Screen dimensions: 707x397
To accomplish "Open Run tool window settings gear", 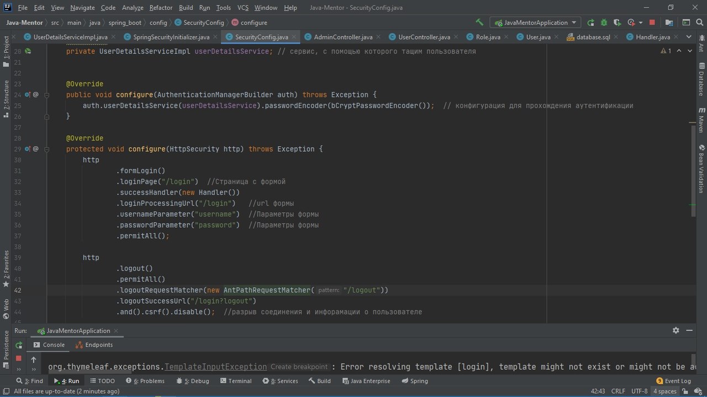I will pyautogui.click(x=676, y=330).
